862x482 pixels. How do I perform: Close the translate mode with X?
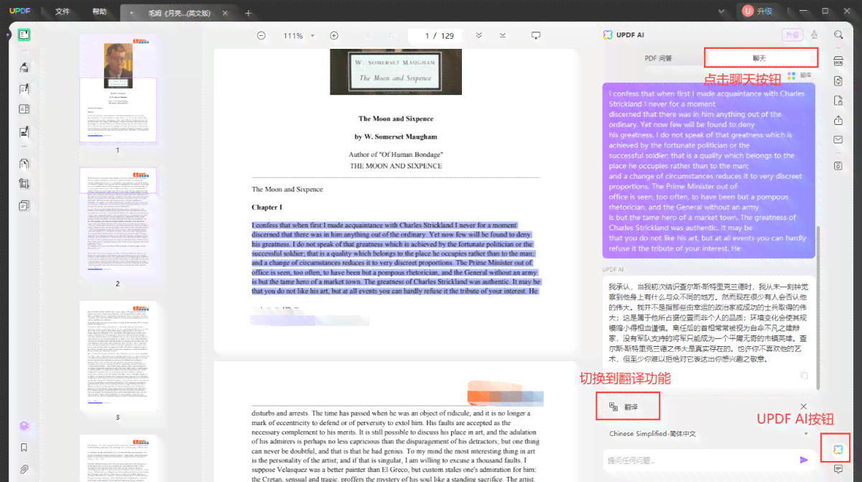click(804, 407)
